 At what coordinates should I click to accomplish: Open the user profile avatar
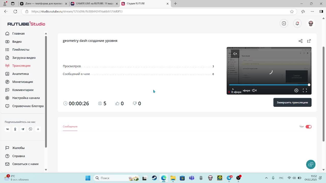pos(311,23)
